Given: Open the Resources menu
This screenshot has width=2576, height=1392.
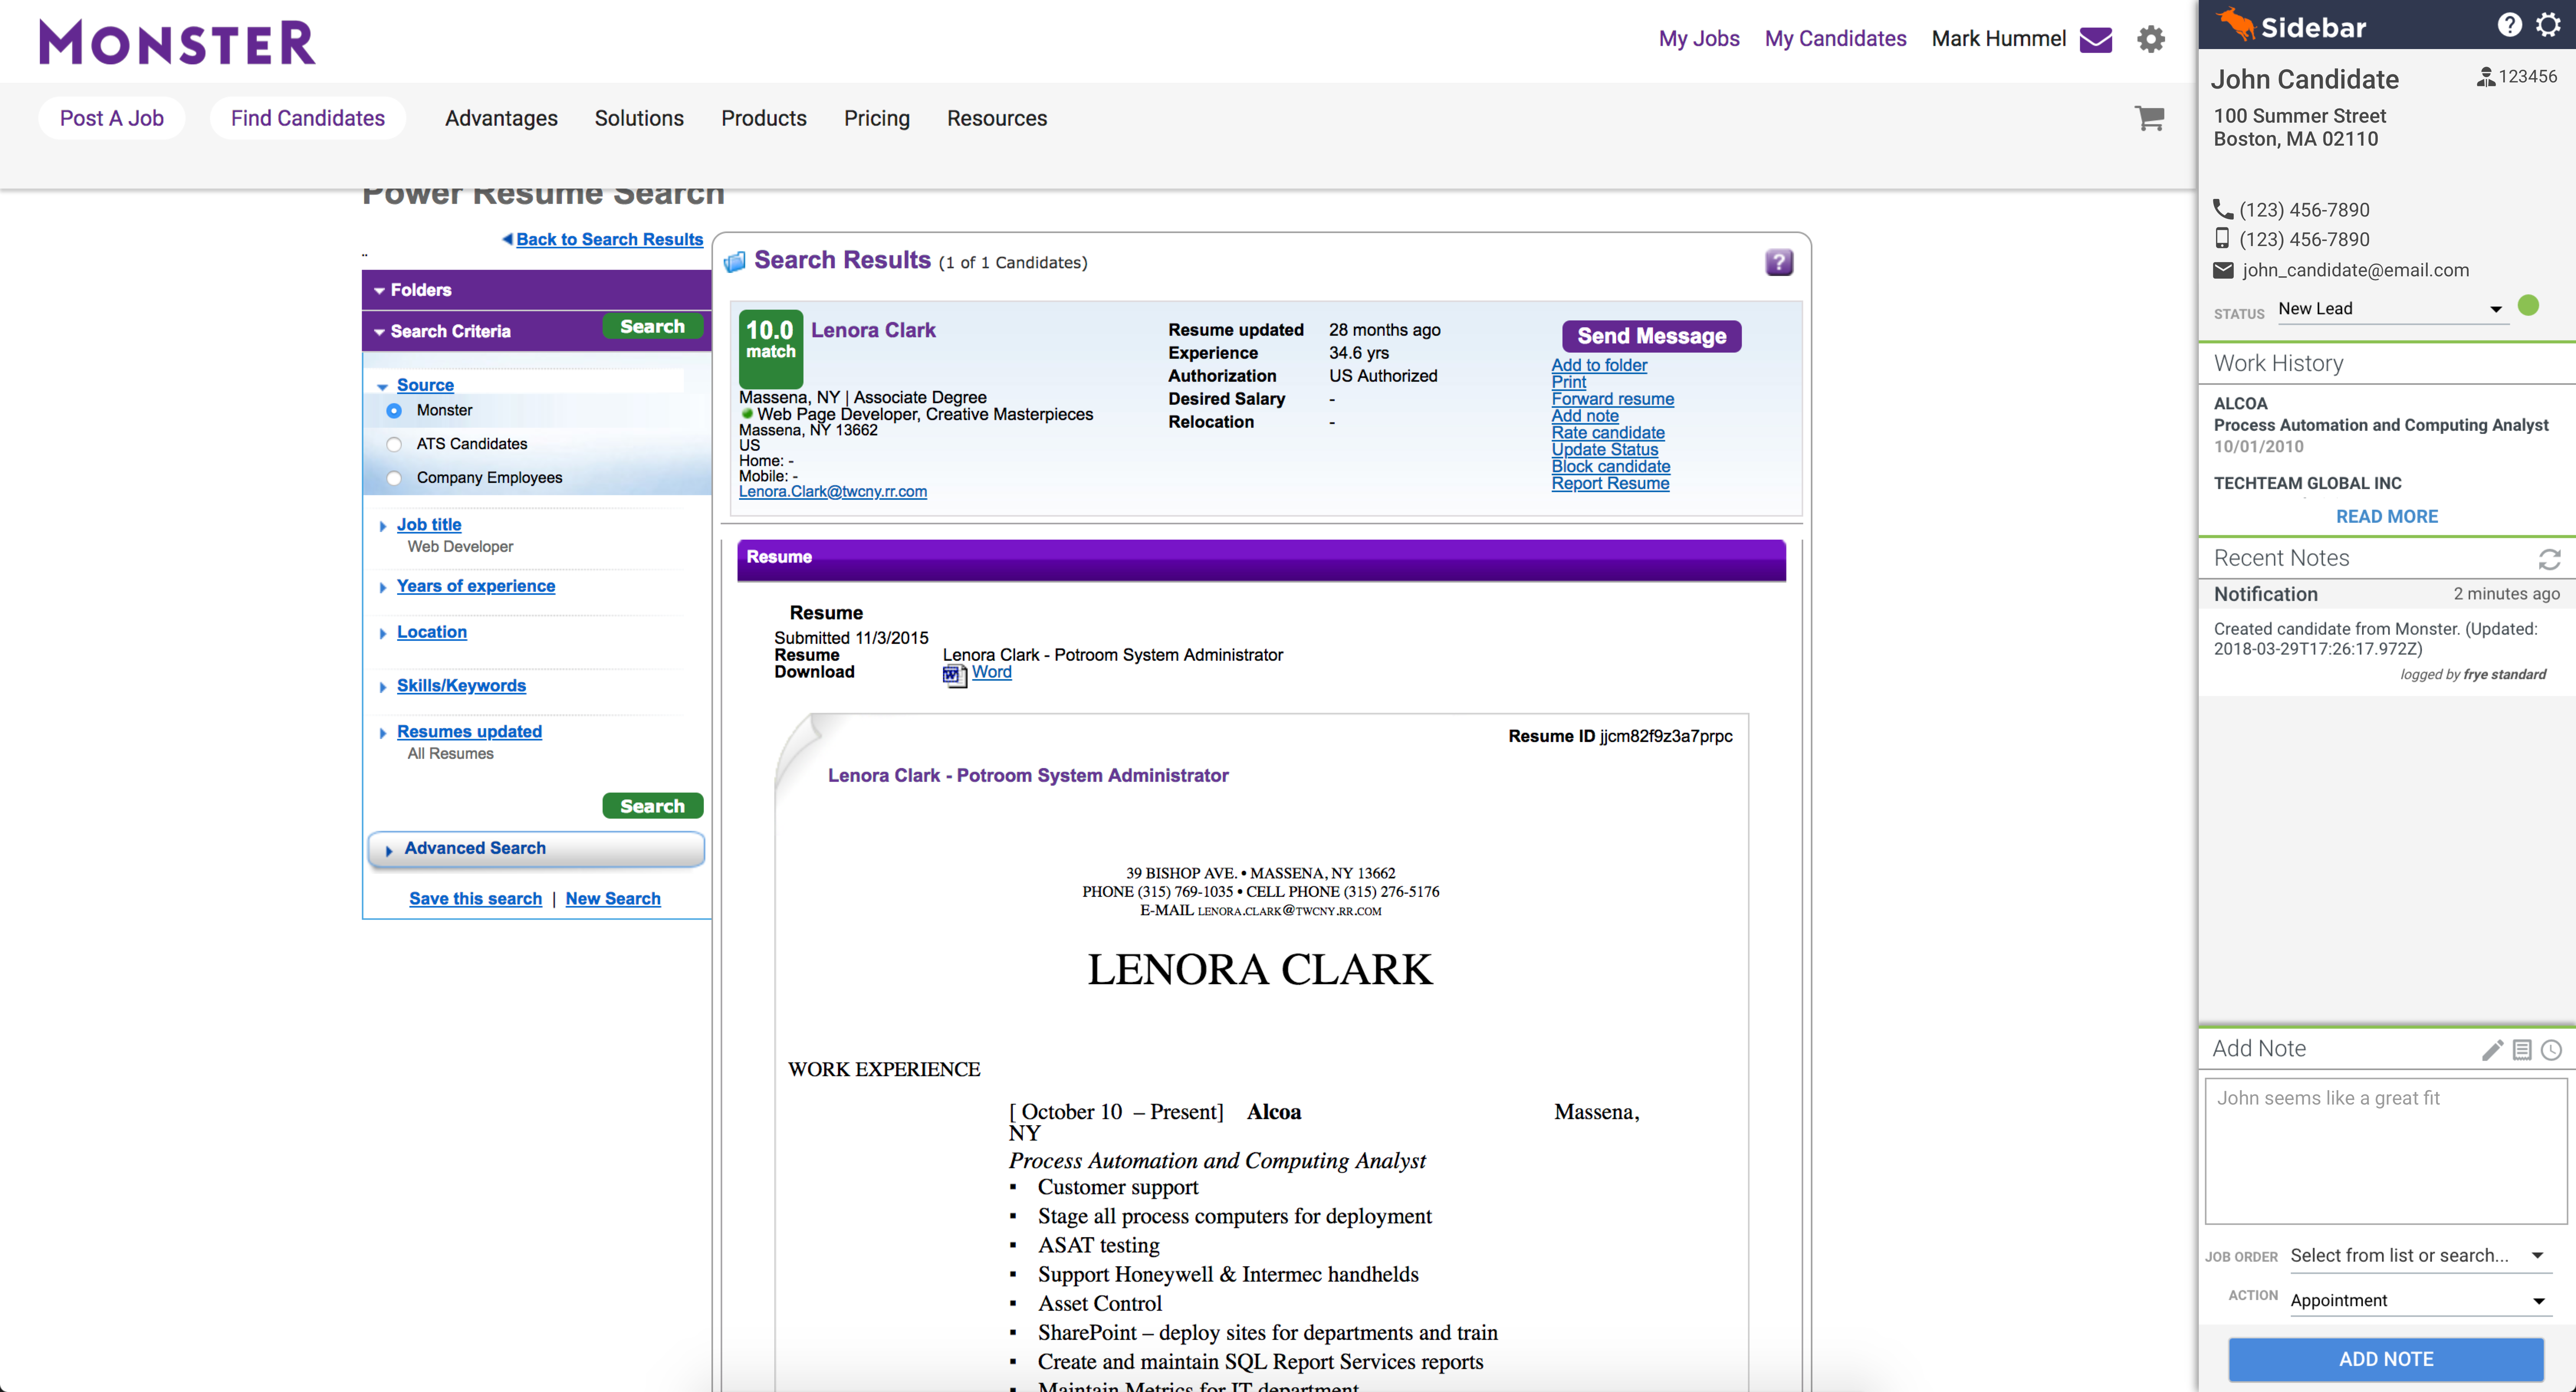Looking at the screenshot, I should [x=997, y=118].
